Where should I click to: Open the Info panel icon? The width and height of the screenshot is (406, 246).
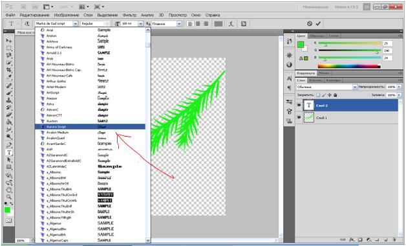pos(289,65)
